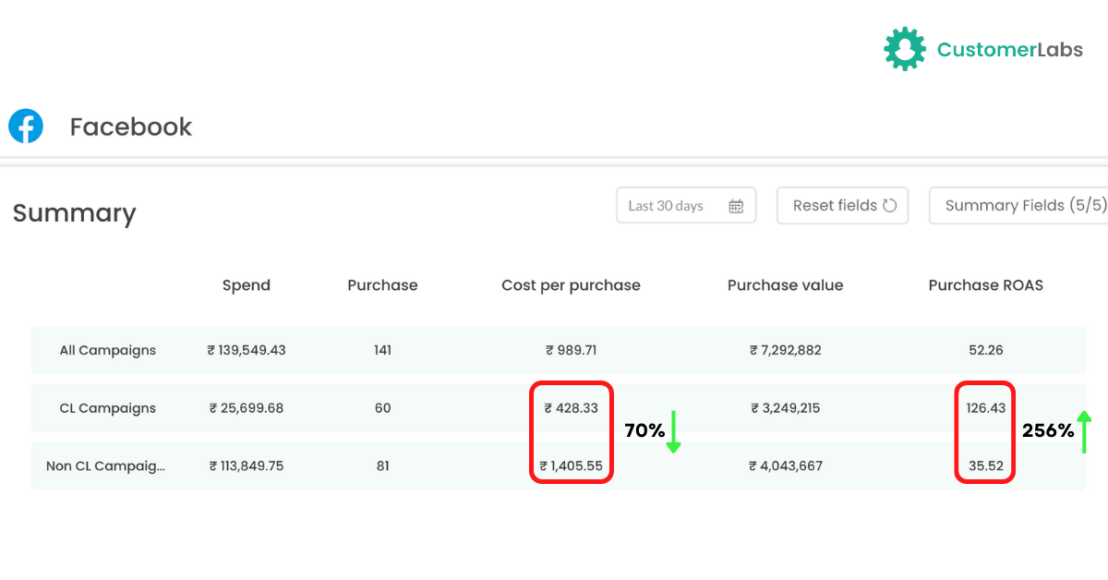Viewport: 1108px width, 580px height.
Task: Click ROAS value 35.52
Action: pos(986,466)
